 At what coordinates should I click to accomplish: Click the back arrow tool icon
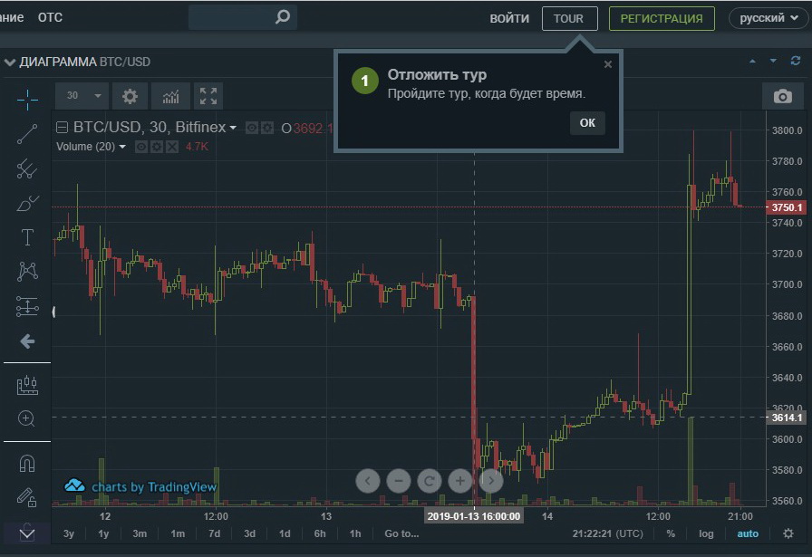pos(27,341)
